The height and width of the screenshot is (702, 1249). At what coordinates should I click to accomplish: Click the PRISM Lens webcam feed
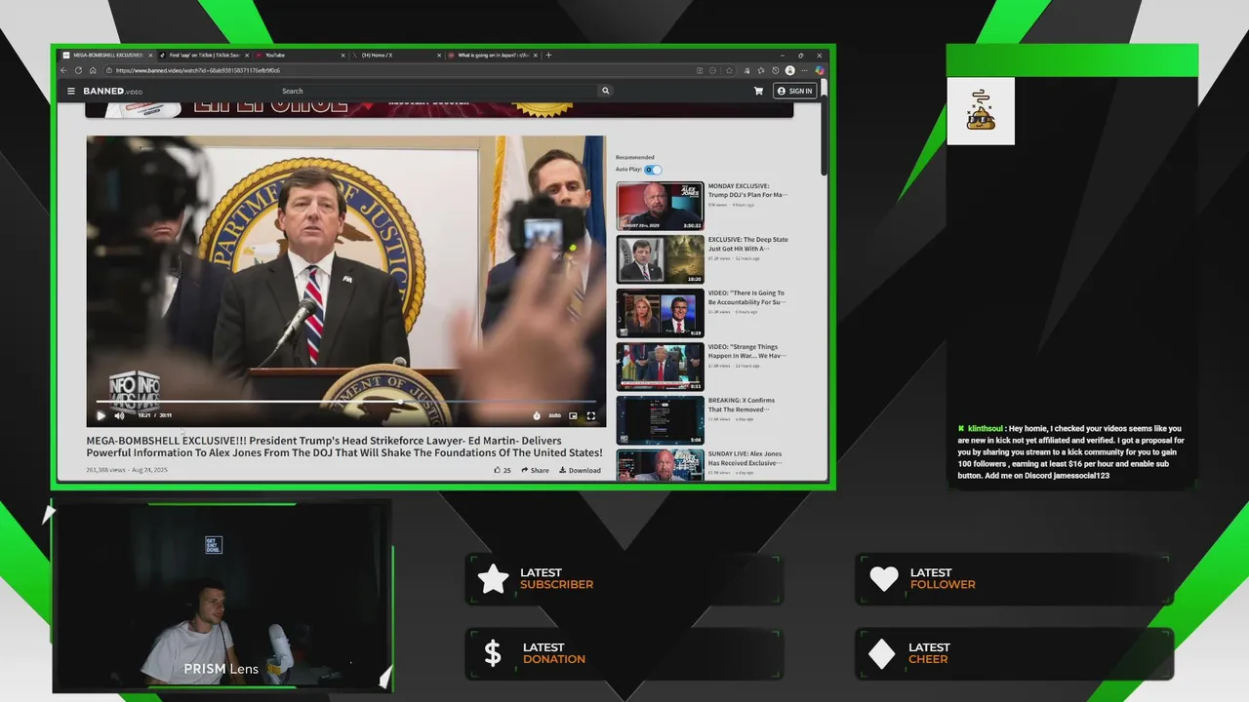222,597
